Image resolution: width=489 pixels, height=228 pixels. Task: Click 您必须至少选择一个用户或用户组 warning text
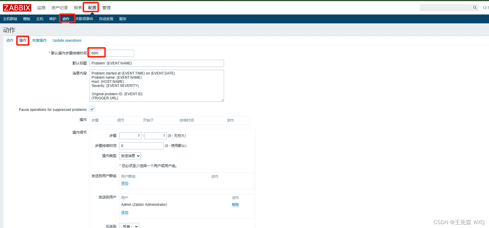[x=149, y=166]
